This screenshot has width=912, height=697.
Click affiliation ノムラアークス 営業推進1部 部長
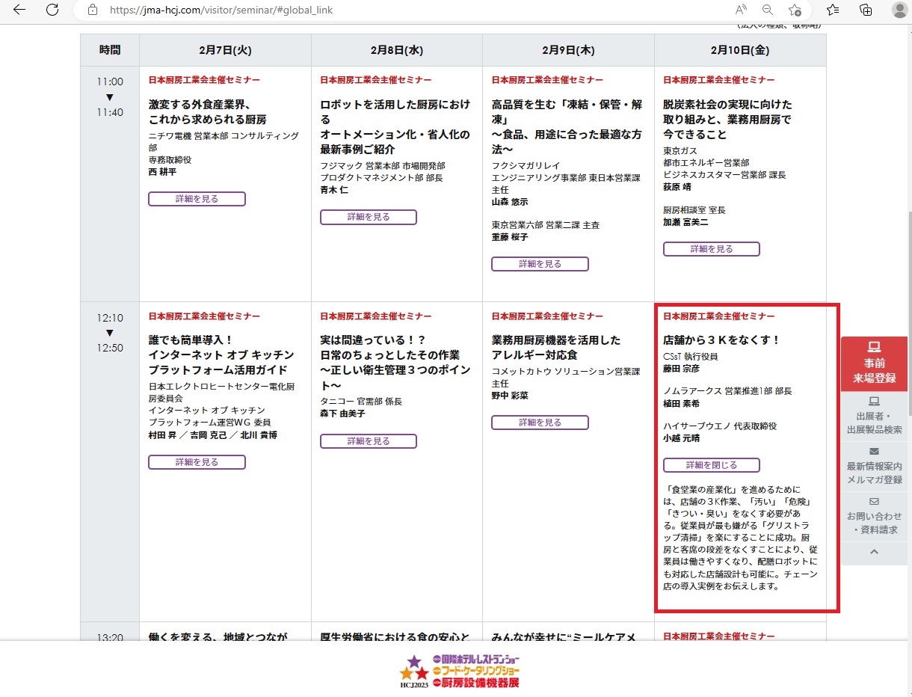(727, 391)
